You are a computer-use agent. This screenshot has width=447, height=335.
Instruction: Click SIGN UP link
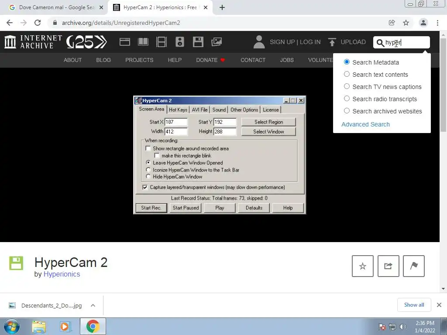tap(282, 42)
